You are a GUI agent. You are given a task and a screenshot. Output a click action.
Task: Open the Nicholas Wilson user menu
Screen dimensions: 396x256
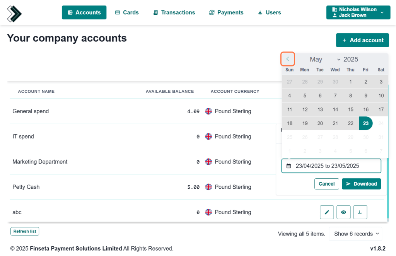358,12
